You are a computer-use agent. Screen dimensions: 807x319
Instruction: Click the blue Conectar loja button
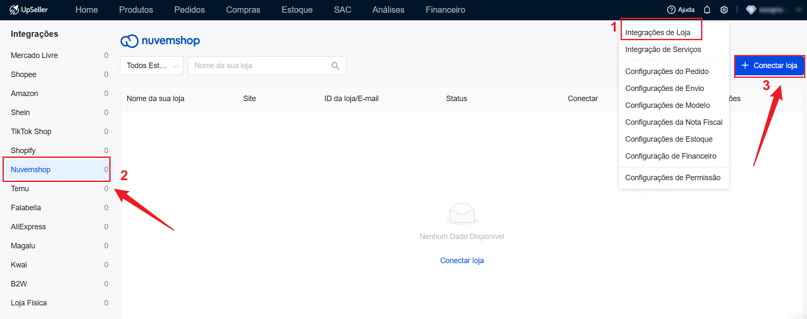click(770, 66)
